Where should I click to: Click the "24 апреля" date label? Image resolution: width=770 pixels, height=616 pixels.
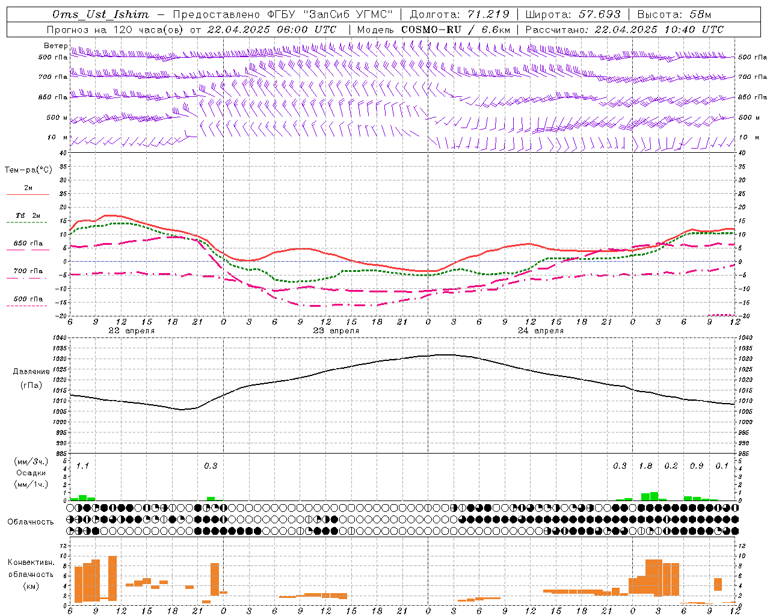point(541,331)
